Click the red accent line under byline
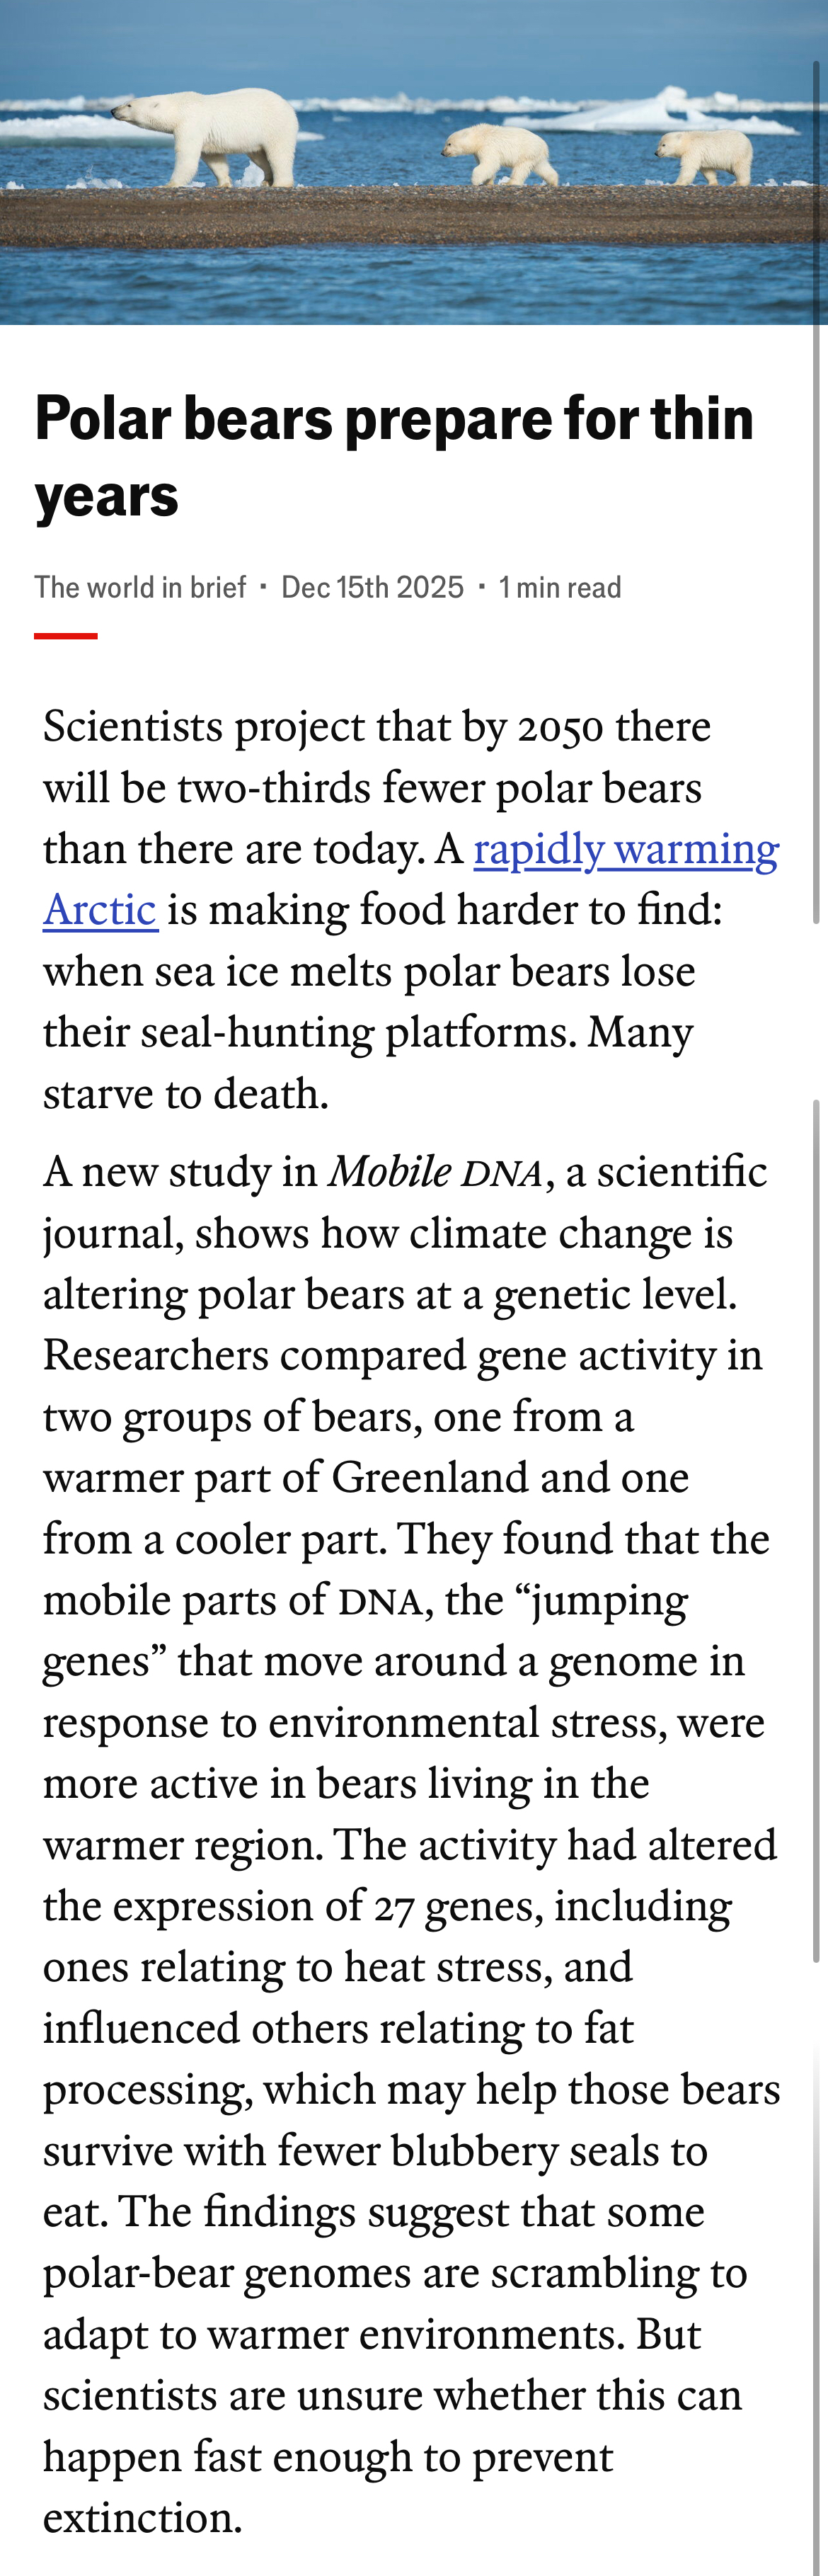The height and width of the screenshot is (2576, 828). (x=66, y=635)
